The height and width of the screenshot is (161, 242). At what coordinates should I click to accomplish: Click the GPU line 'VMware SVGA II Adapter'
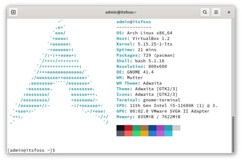pyautogui.click(x=163, y=111)
